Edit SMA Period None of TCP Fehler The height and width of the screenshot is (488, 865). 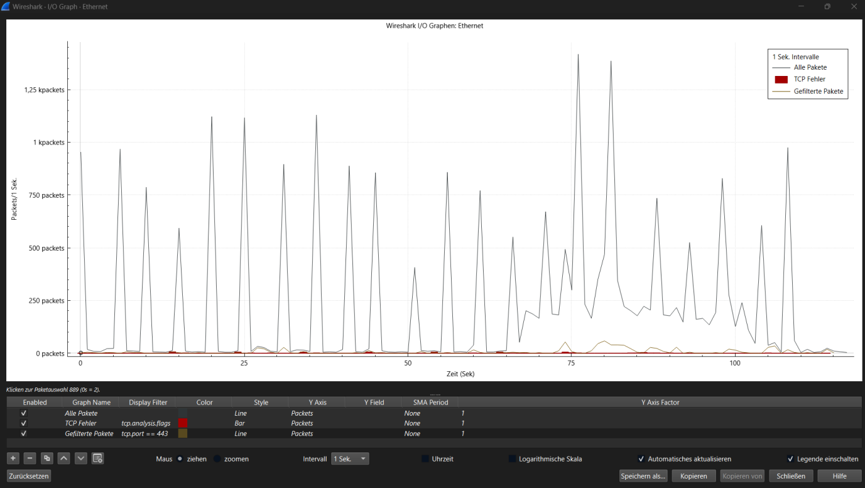[430, 423]
